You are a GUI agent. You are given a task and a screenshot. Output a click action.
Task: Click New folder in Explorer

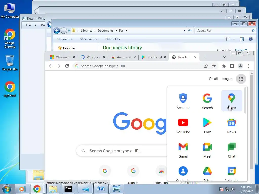[x=113, y=39]
